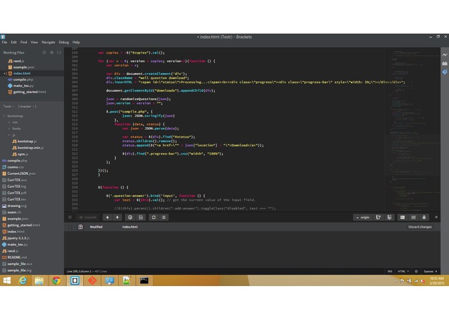Image resolution: width=449 pixels, height=319 pixels.
Task: Open the Testr project dropdown
Action: coord(8,107)
